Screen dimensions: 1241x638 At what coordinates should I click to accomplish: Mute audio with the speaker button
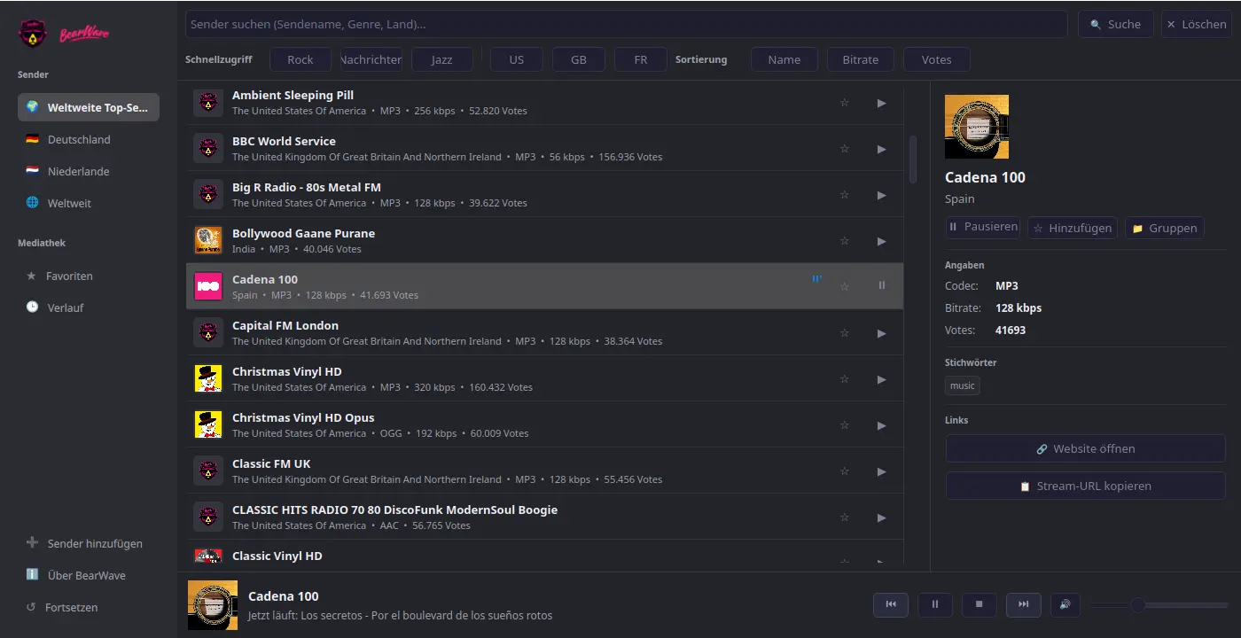click(1065, 604)
